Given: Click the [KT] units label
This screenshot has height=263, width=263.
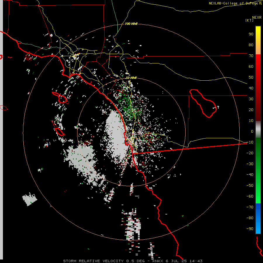Looking at the screenshot, I should pos(249,20).
